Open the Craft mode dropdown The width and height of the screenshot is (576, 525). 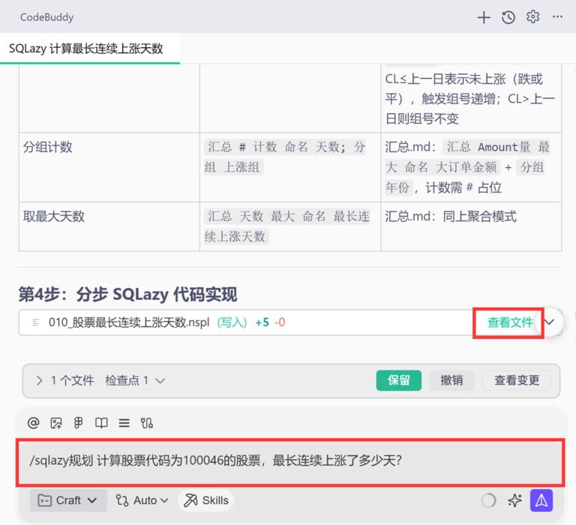click(68, 500)
